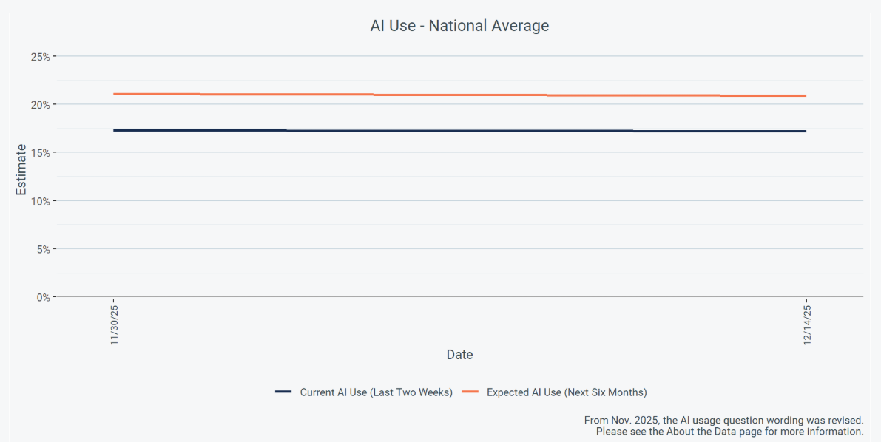Click the About the Data page footnote
The width and height of the screenshot is (881, 442).
pyautogui.click(x=729, y=431)
